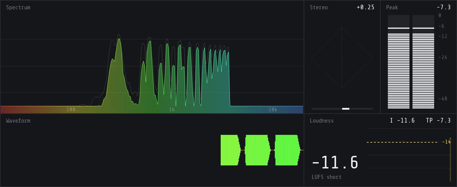Screen dimensions: 457x187
Task: Click the 100 Hz frequency axis label
Action: (71, 110)
